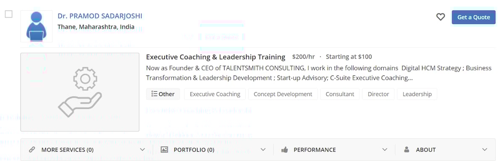Expand the More Services (0) chevron
The height and width of the screenshot is (161, 504).
tap(142, 150)
